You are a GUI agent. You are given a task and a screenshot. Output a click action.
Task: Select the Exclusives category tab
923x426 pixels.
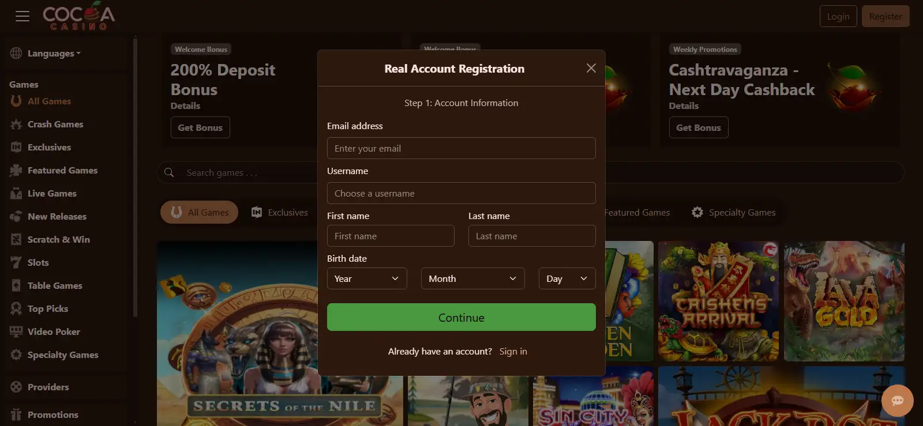(280, 212)
